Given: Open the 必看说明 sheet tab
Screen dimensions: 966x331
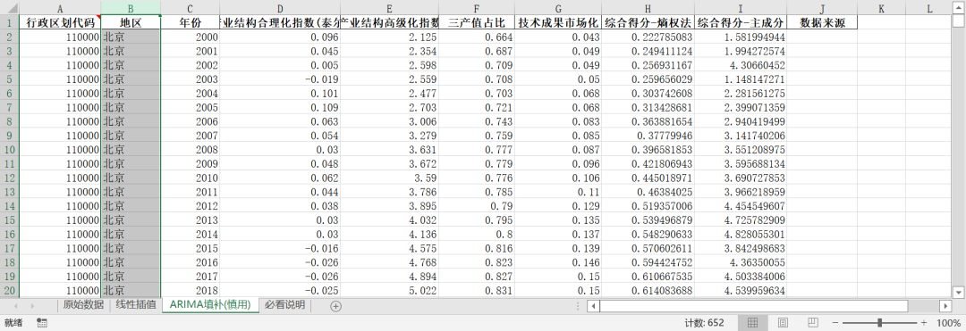Looking at the screenshot, I should pyautogui.click(x=285, y=304).
